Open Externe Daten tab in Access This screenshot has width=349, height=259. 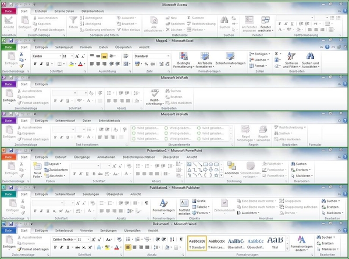(x=64, y=11)
